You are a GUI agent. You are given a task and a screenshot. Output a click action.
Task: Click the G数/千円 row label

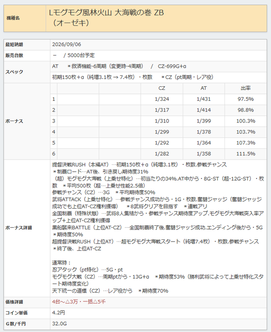[15, 324]
